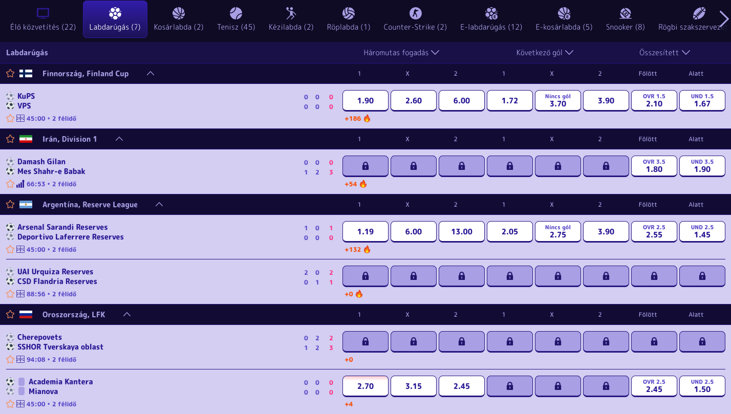Collapse the Finnország, Finland Cup section
The height and width of the screenshot is (414, 731).
(x=150, y=74)
